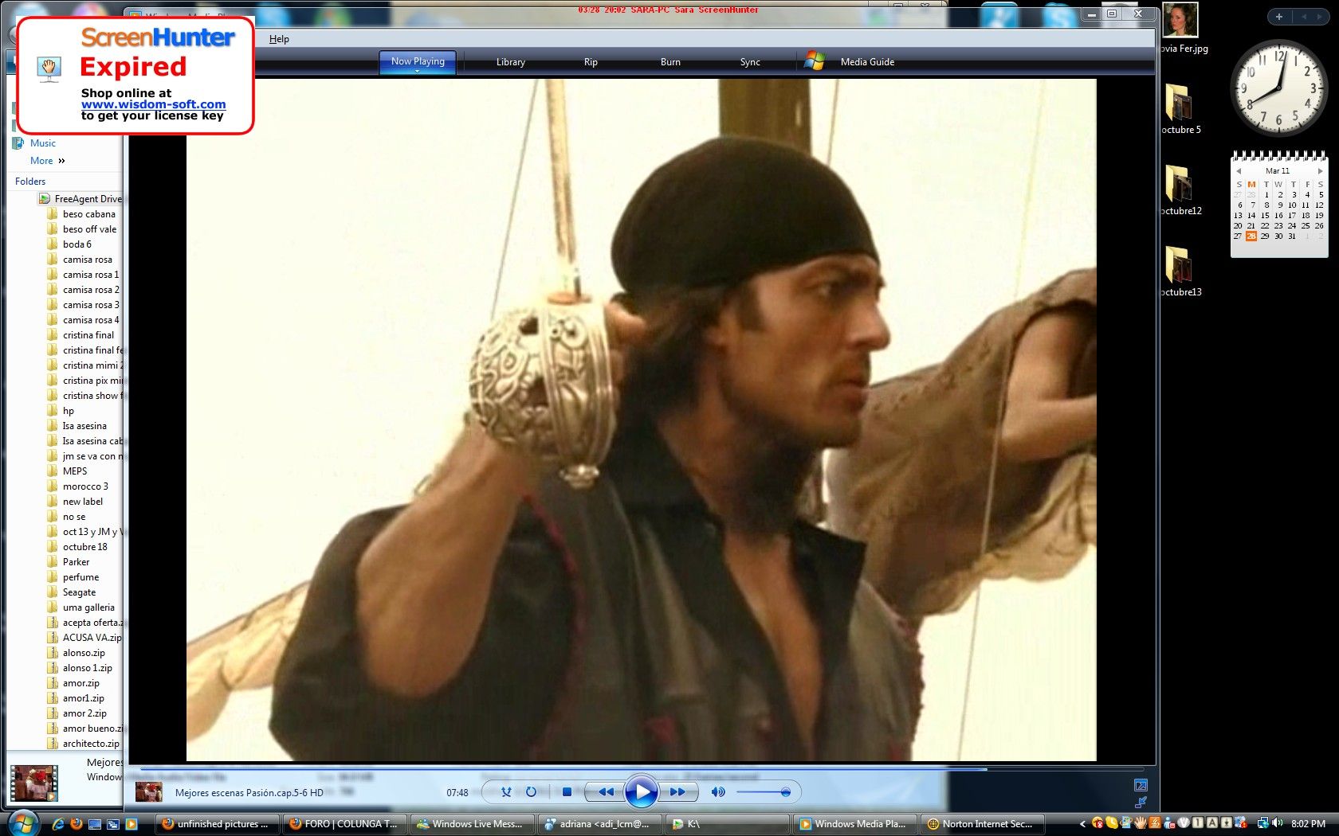
Task: Click the analog clock gadget
Action: click(1278, 88)
